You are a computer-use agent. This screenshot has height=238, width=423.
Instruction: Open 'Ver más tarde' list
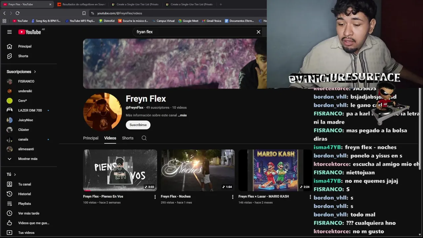[x=28, y=213]
